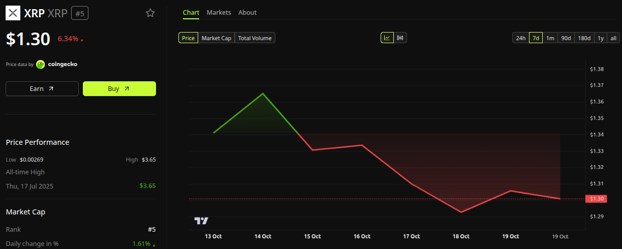622x249 pixels.
Task: Select the Price chart metric
Action: 188,38
